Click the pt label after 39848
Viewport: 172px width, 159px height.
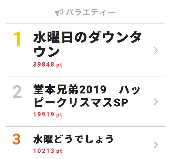click(59, 65)
